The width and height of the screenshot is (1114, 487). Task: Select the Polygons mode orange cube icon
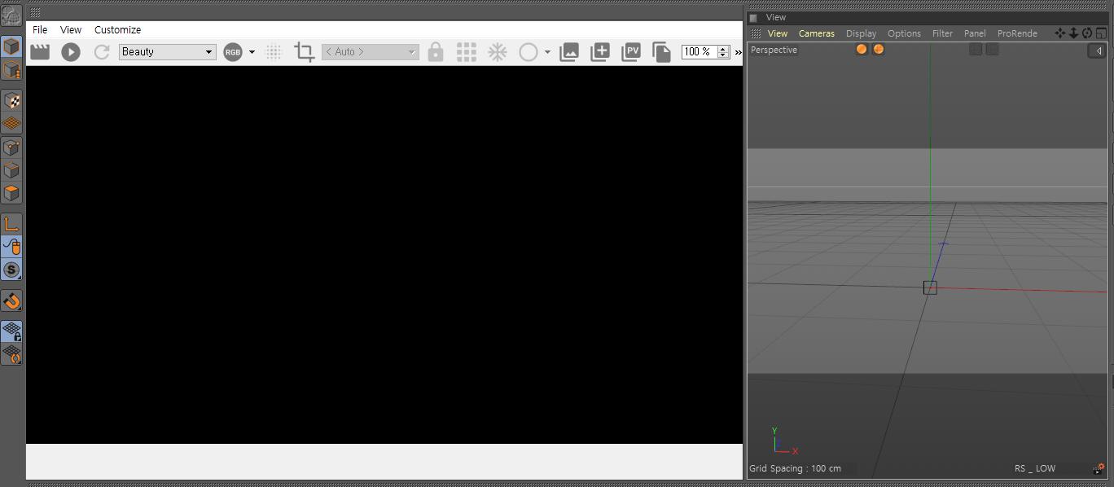[11, 193]
